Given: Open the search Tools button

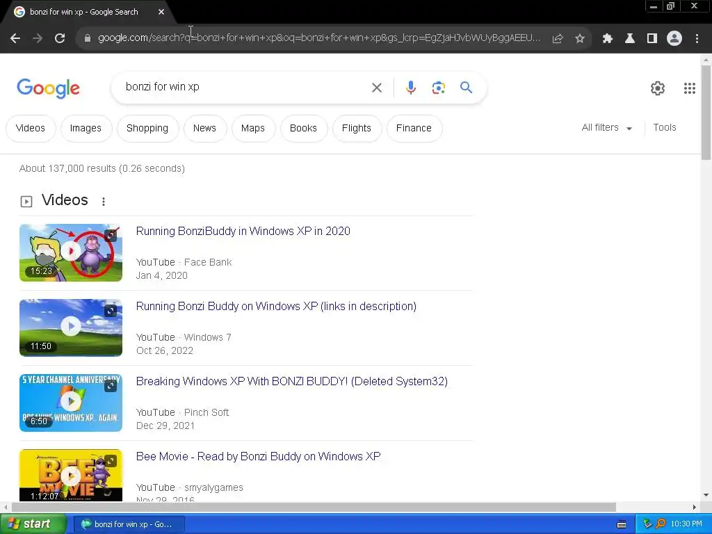Looking at the screenshot, I should 664,128.
